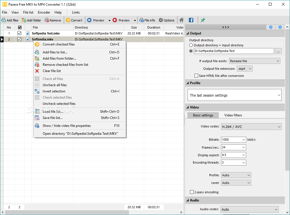Click the >>> panel collapse button
The height and width of the screenshot is (215, 290).
click(226, 27)
